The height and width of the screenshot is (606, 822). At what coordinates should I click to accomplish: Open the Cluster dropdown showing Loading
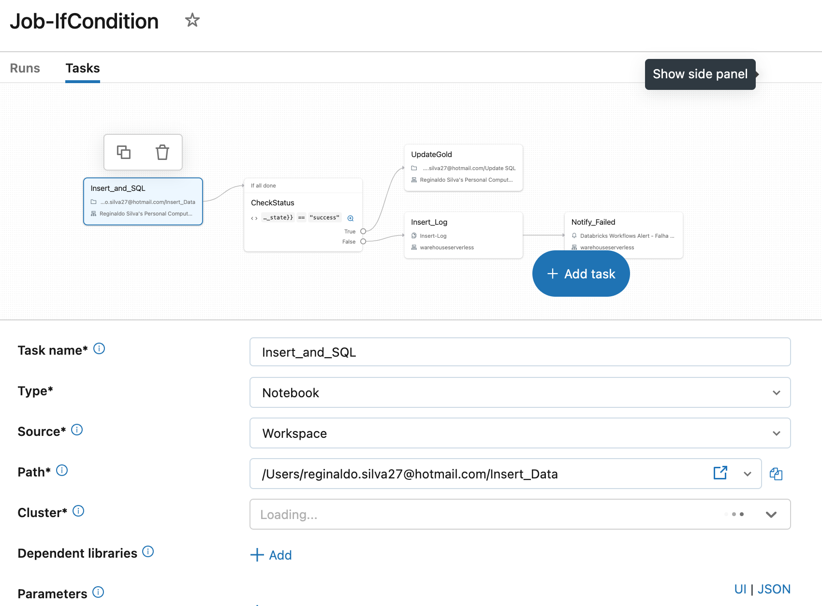click(x=520, y=514)
